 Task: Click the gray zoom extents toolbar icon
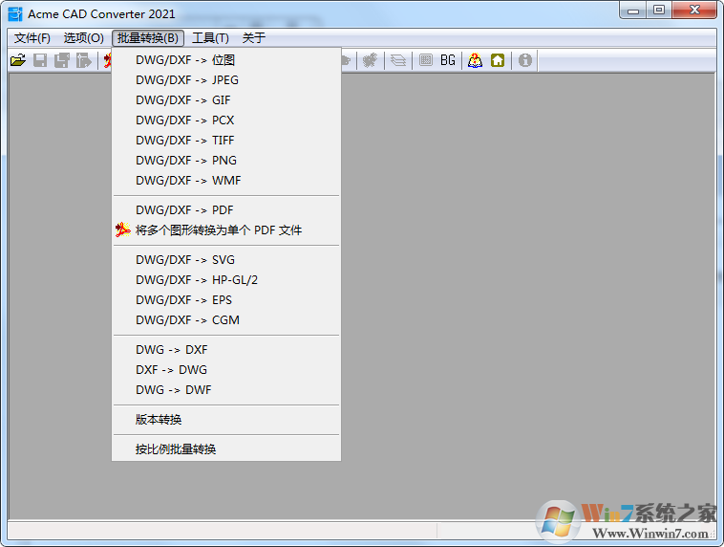pos(370,60)
